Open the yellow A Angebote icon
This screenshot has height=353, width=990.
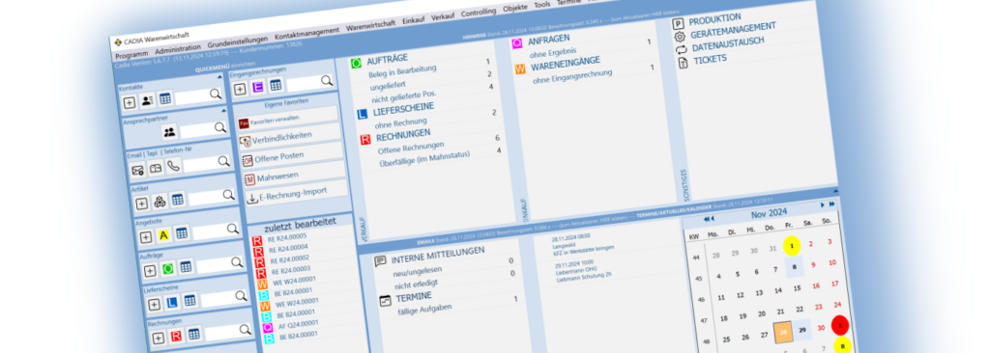163,235
